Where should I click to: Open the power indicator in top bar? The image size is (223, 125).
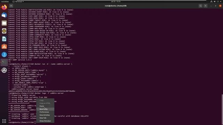click(218, 1)
